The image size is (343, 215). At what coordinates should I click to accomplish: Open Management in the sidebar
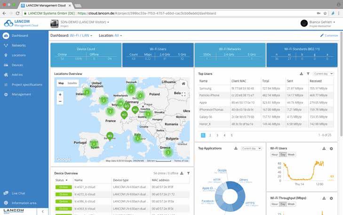point(21,94)
